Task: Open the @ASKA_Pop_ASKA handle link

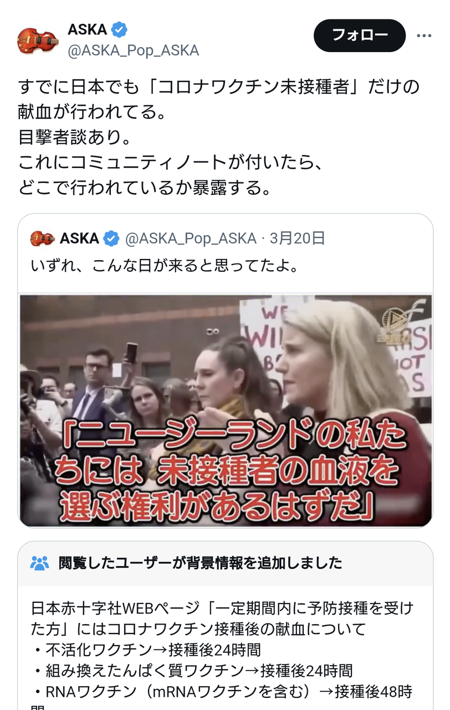Action: tap(133, 50)
